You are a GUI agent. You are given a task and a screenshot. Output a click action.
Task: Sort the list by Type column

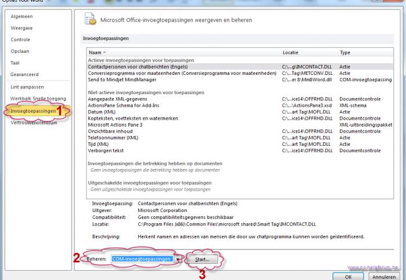365,53
